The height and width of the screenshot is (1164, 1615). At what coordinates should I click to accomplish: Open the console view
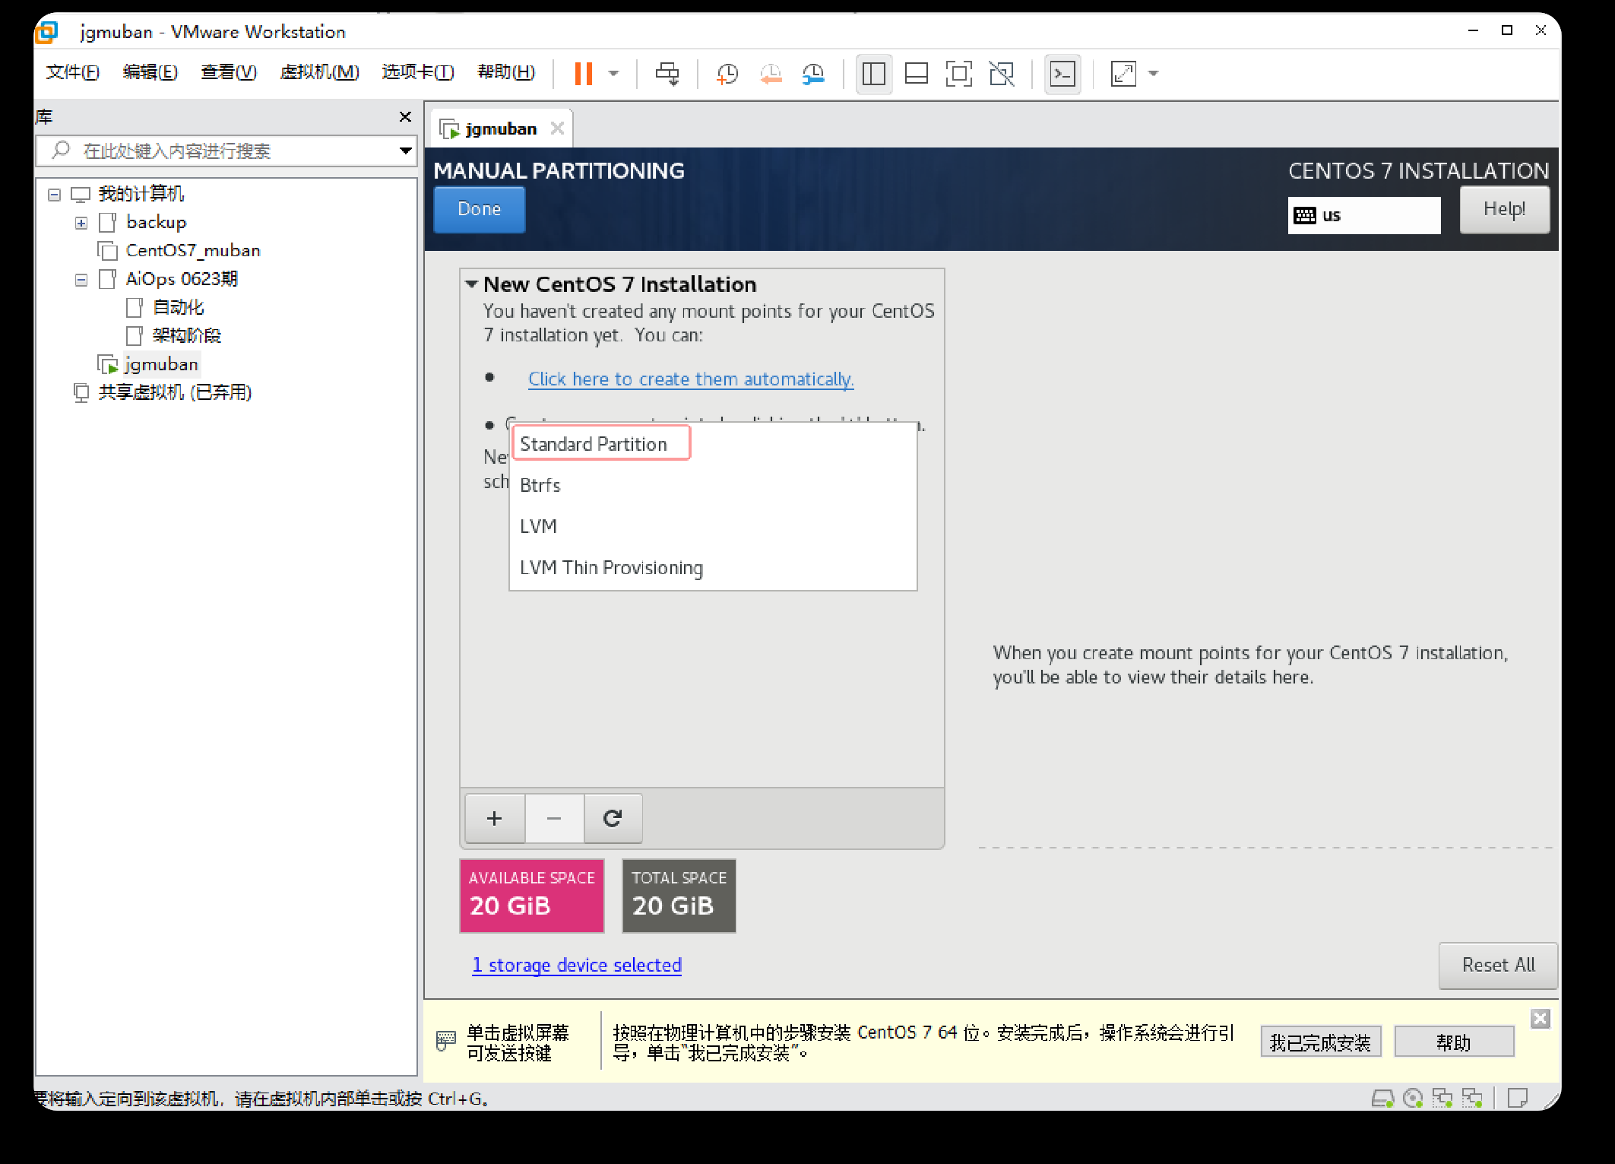[1062, 74]
